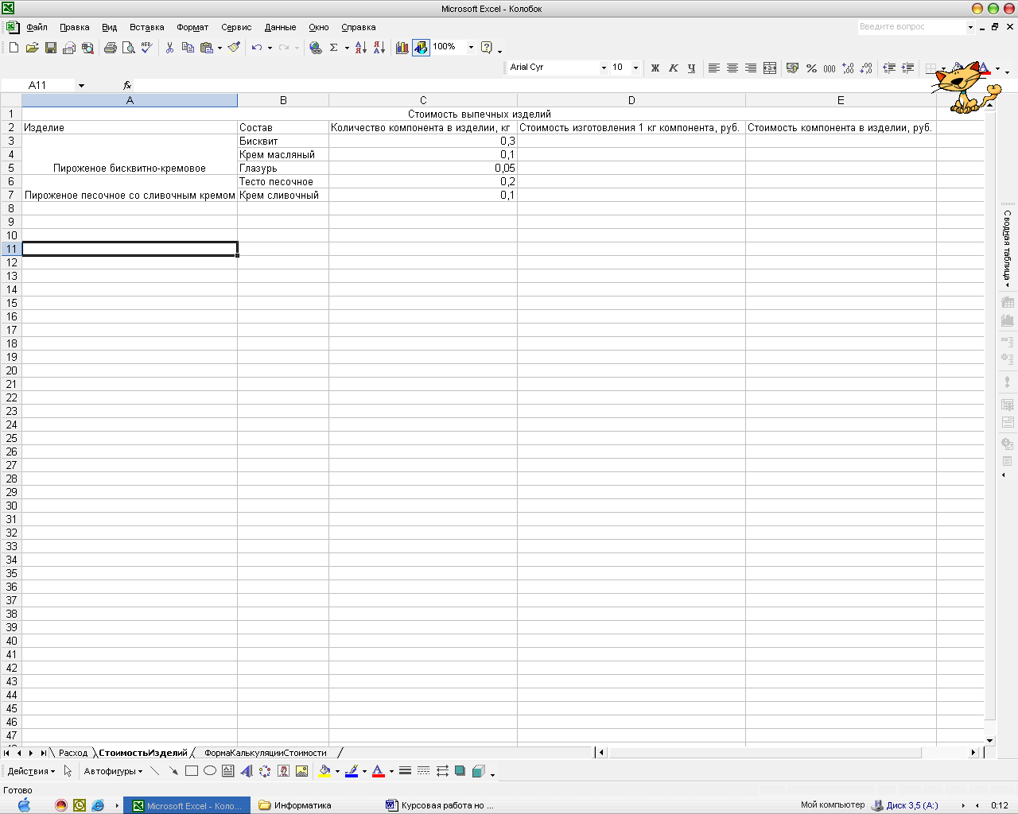This screenshot has height=814, width=1018.
Task: Open the Вставка menu
Action: (x=147, y=27)
